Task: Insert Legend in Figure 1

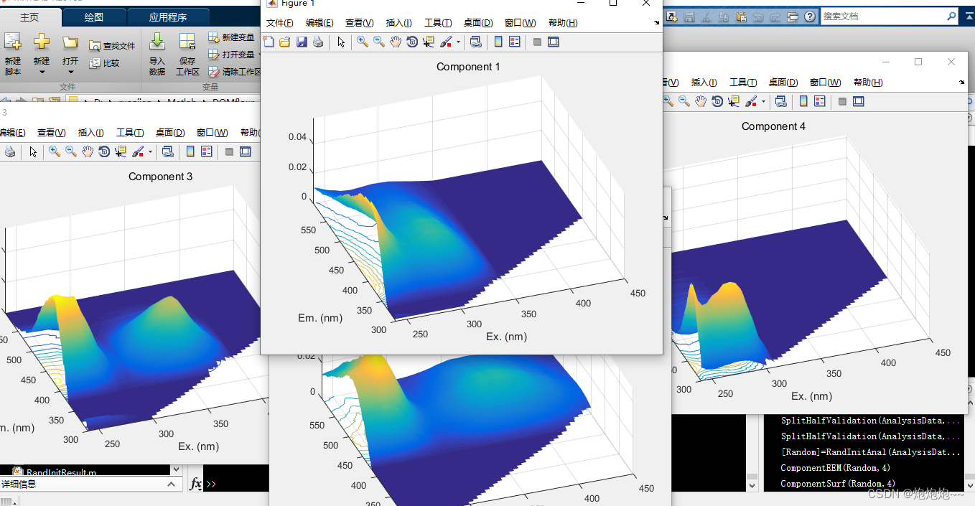Action: [514, 42]
